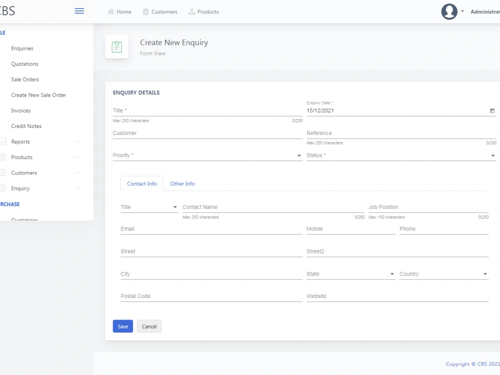Switch to the Contact Info tab

point(142,183)
